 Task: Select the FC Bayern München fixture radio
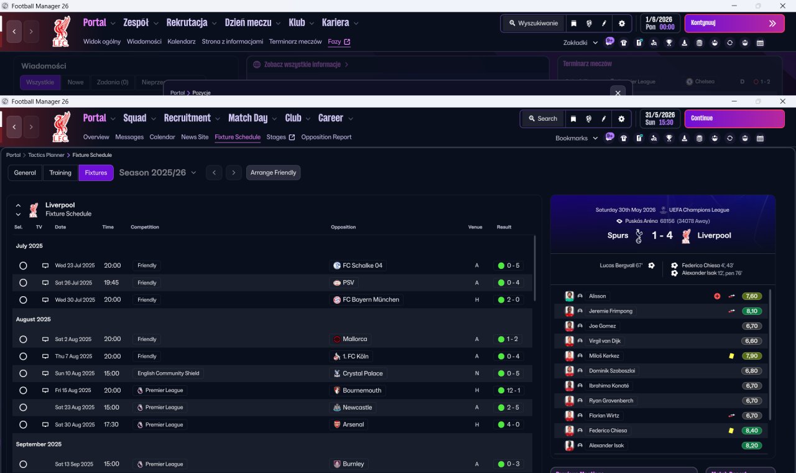[x=23, y=299]
